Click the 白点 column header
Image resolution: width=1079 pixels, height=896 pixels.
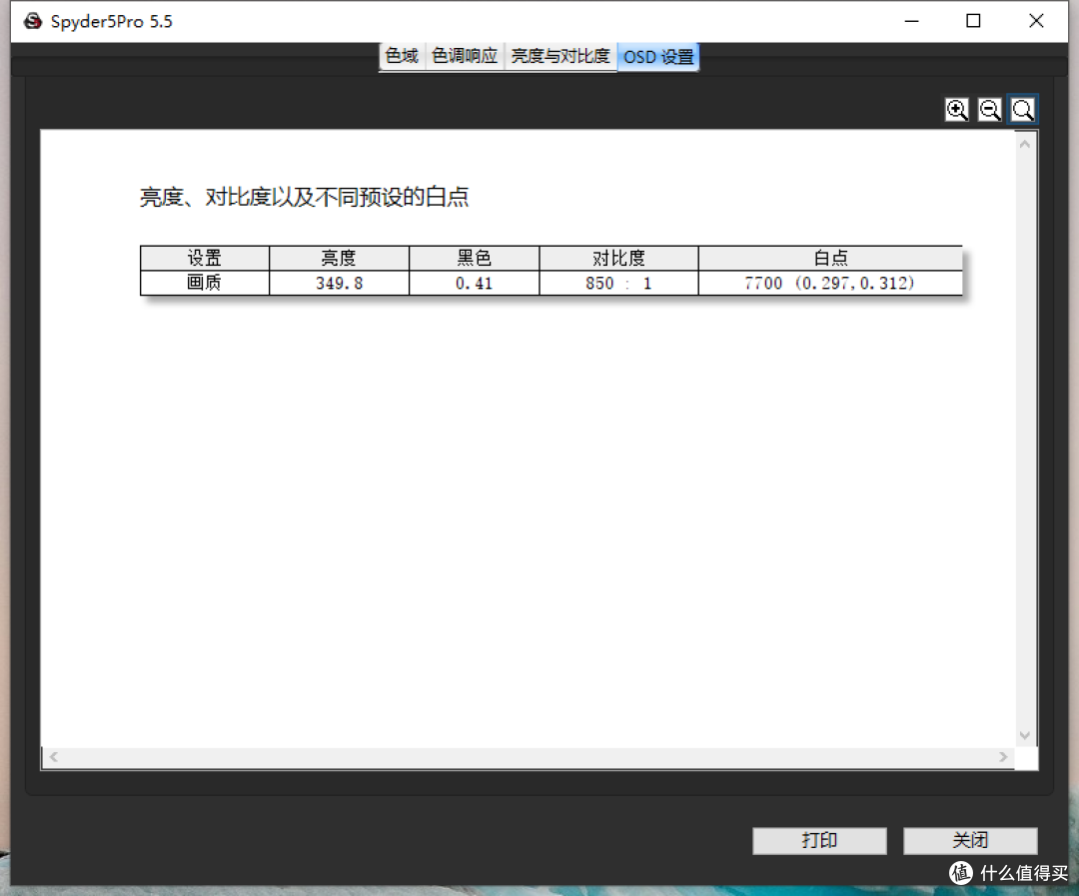point(830,258)
